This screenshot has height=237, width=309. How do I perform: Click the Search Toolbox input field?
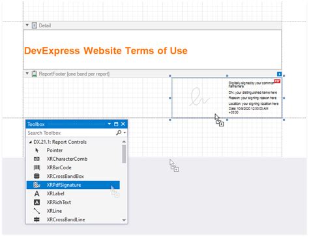(71, 133)
